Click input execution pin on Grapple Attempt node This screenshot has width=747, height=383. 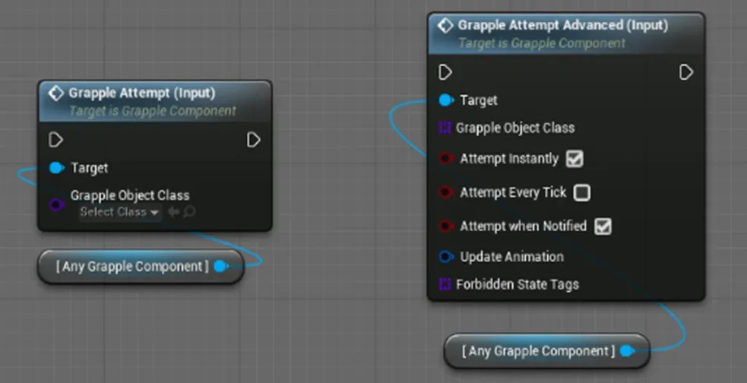coord(55,140)
